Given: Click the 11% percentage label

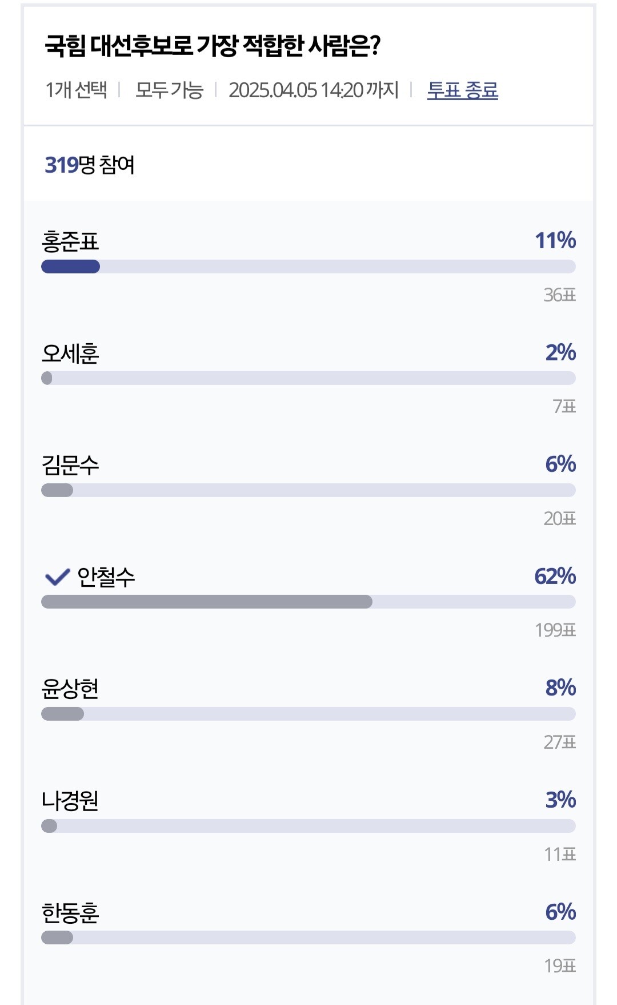Looking at the screenshot, I should click(555, 241).
